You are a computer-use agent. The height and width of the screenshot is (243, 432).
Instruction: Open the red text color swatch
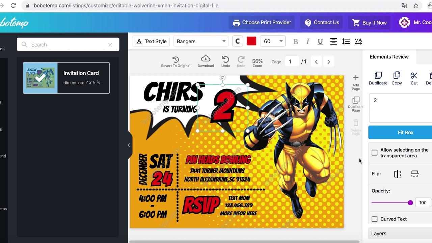(x=251, y=41)
